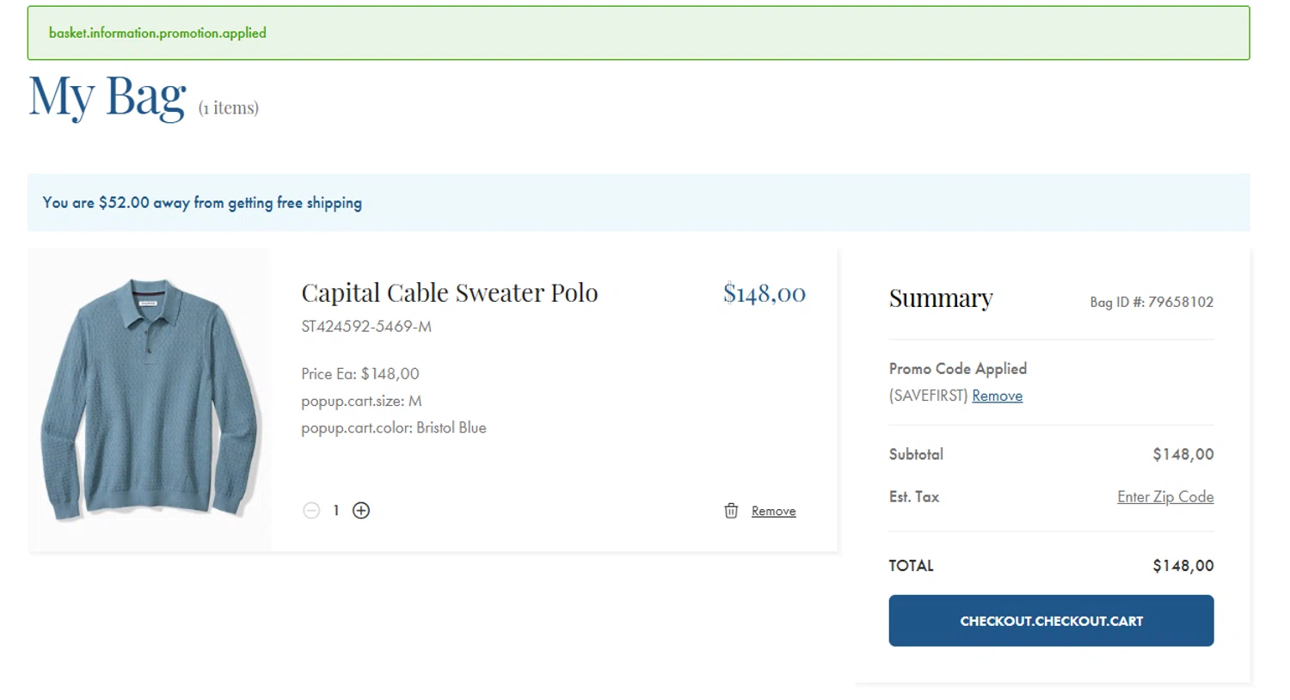Image resolution: width=1290 pixels, height=700 pixels.
Task: Open the blue sweater polo thumbnail
Action: [150, 400]
